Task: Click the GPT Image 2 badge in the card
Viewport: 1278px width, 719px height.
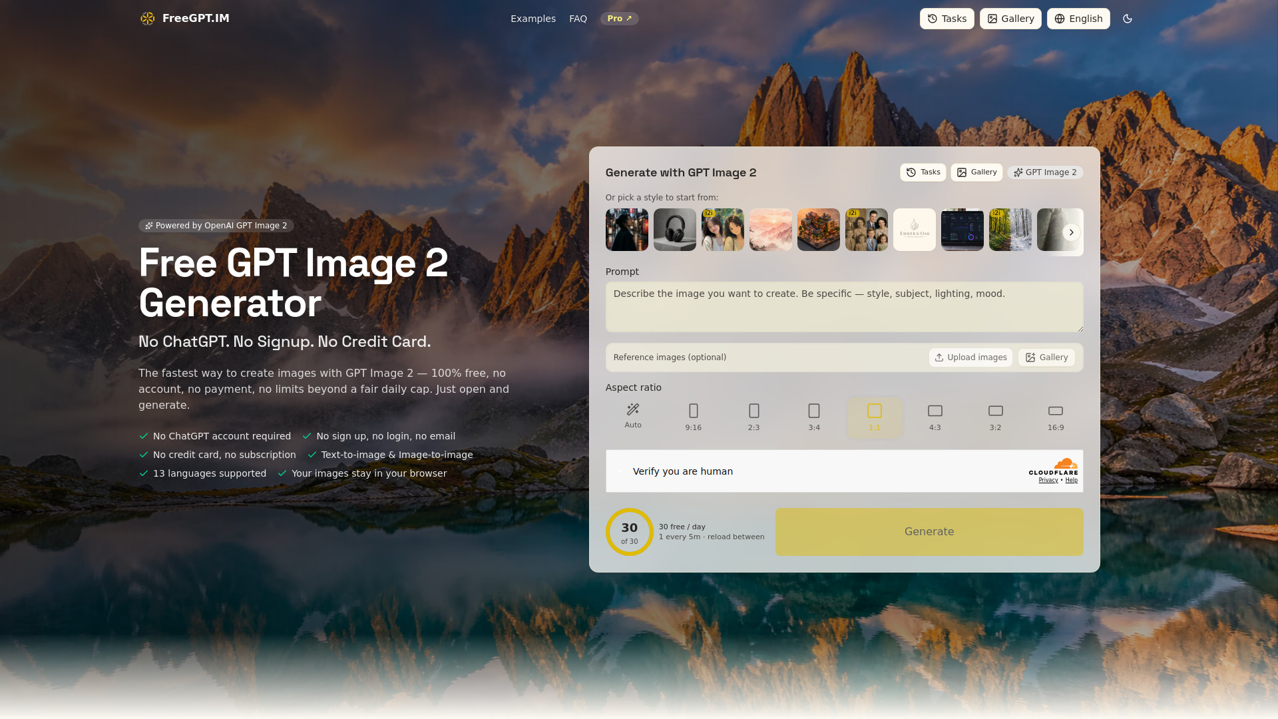Action: point(1045,172)
